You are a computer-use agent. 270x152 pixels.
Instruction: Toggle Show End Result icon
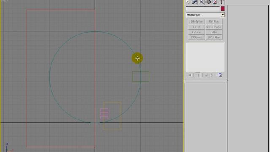198,75
